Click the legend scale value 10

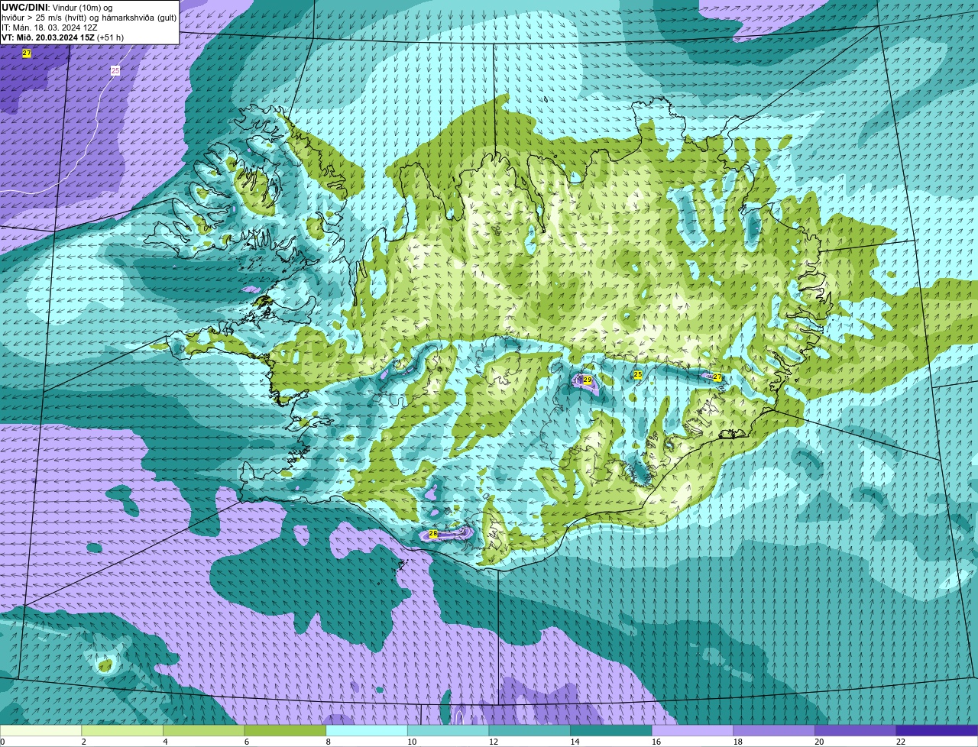412,742
